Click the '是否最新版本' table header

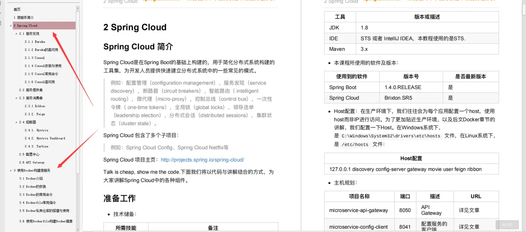(x=471, y=76)
